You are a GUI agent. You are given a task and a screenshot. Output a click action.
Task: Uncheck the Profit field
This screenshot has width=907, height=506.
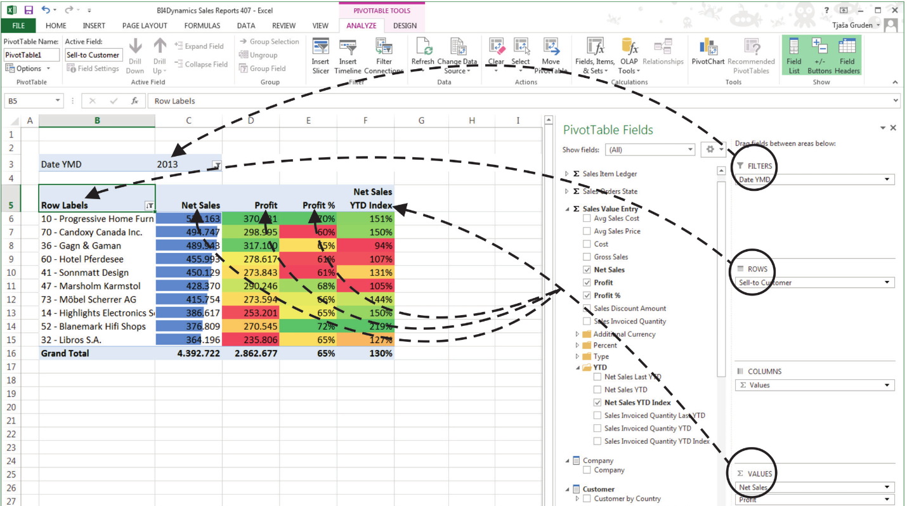[587, 283]
